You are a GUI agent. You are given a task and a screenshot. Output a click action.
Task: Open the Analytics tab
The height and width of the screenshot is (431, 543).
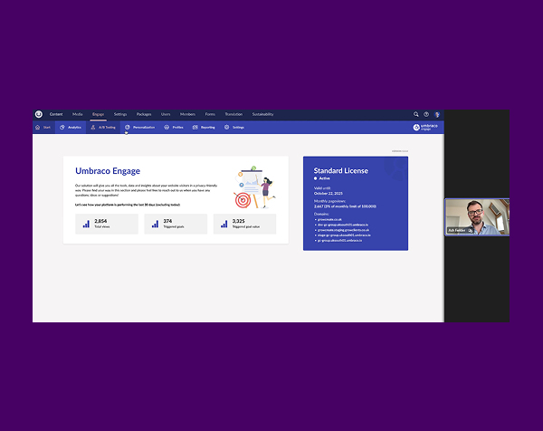(71, 127)
